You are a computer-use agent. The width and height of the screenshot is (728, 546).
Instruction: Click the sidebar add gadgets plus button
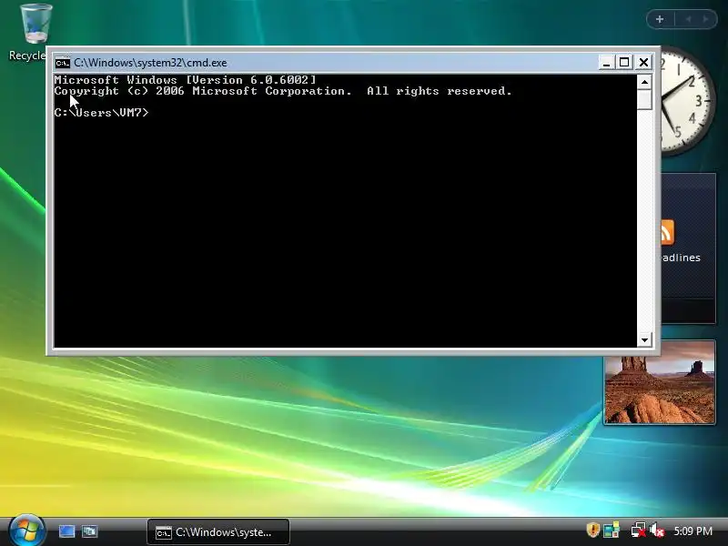pyautogui.click(x=660, y=19)
